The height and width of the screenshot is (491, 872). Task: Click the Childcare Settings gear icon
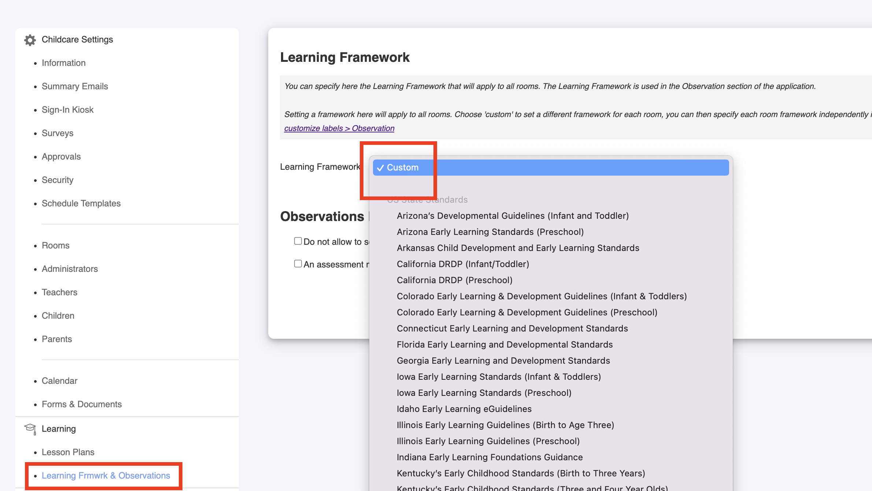point(30,40)
